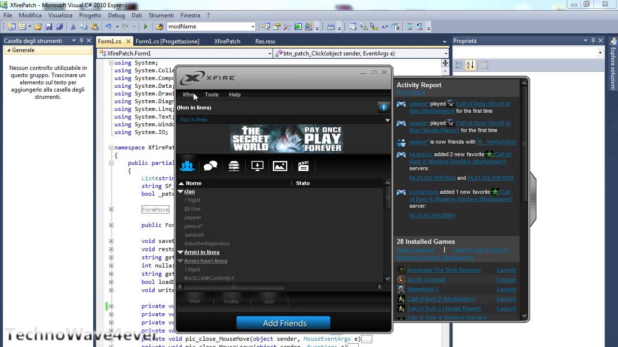
Task: Collapse the namespace XfirePatch code block
Action: point(111,148)
